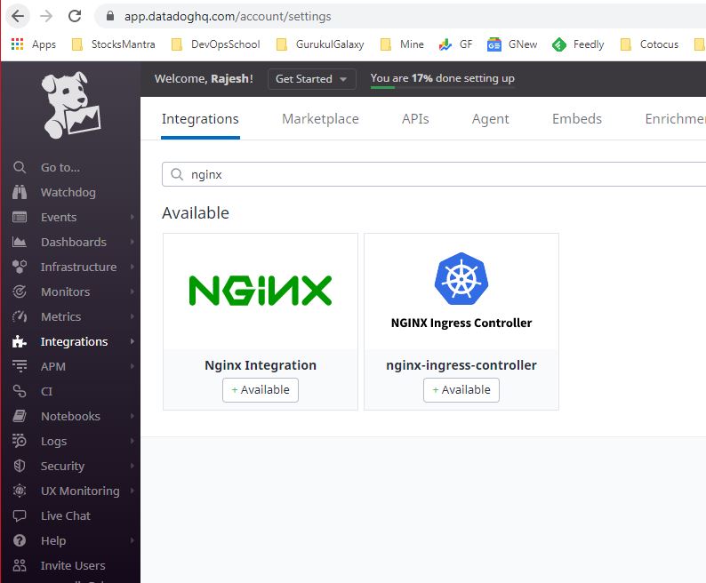Screen dimensions: 706x583
Task: Open the Security shield icon
Action: click(20, 466)
